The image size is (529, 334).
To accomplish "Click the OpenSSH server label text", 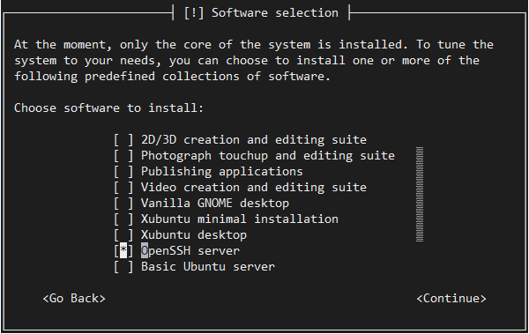I will click(x=190, y=250).
